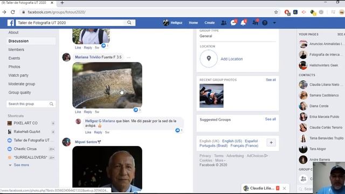Click Create in the top bar
The image size is (345, 194).
pyautogui.click(x=210, y=23)
